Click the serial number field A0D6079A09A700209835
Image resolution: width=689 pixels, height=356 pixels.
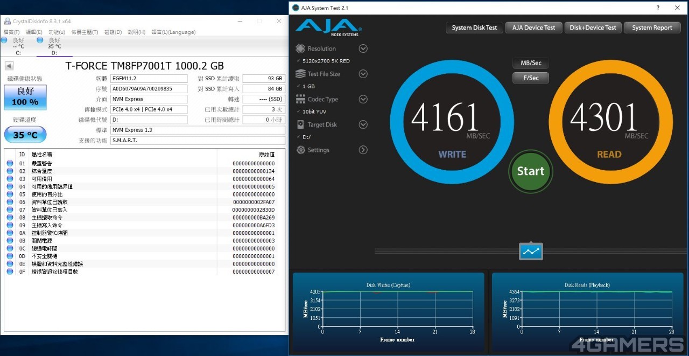(x=149, y=89)
